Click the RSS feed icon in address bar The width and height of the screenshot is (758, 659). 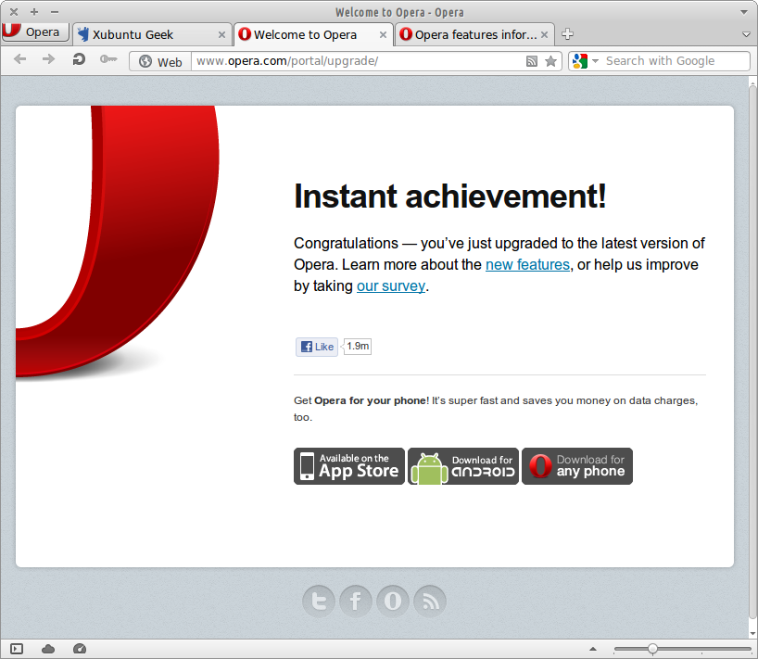point(532,61)
